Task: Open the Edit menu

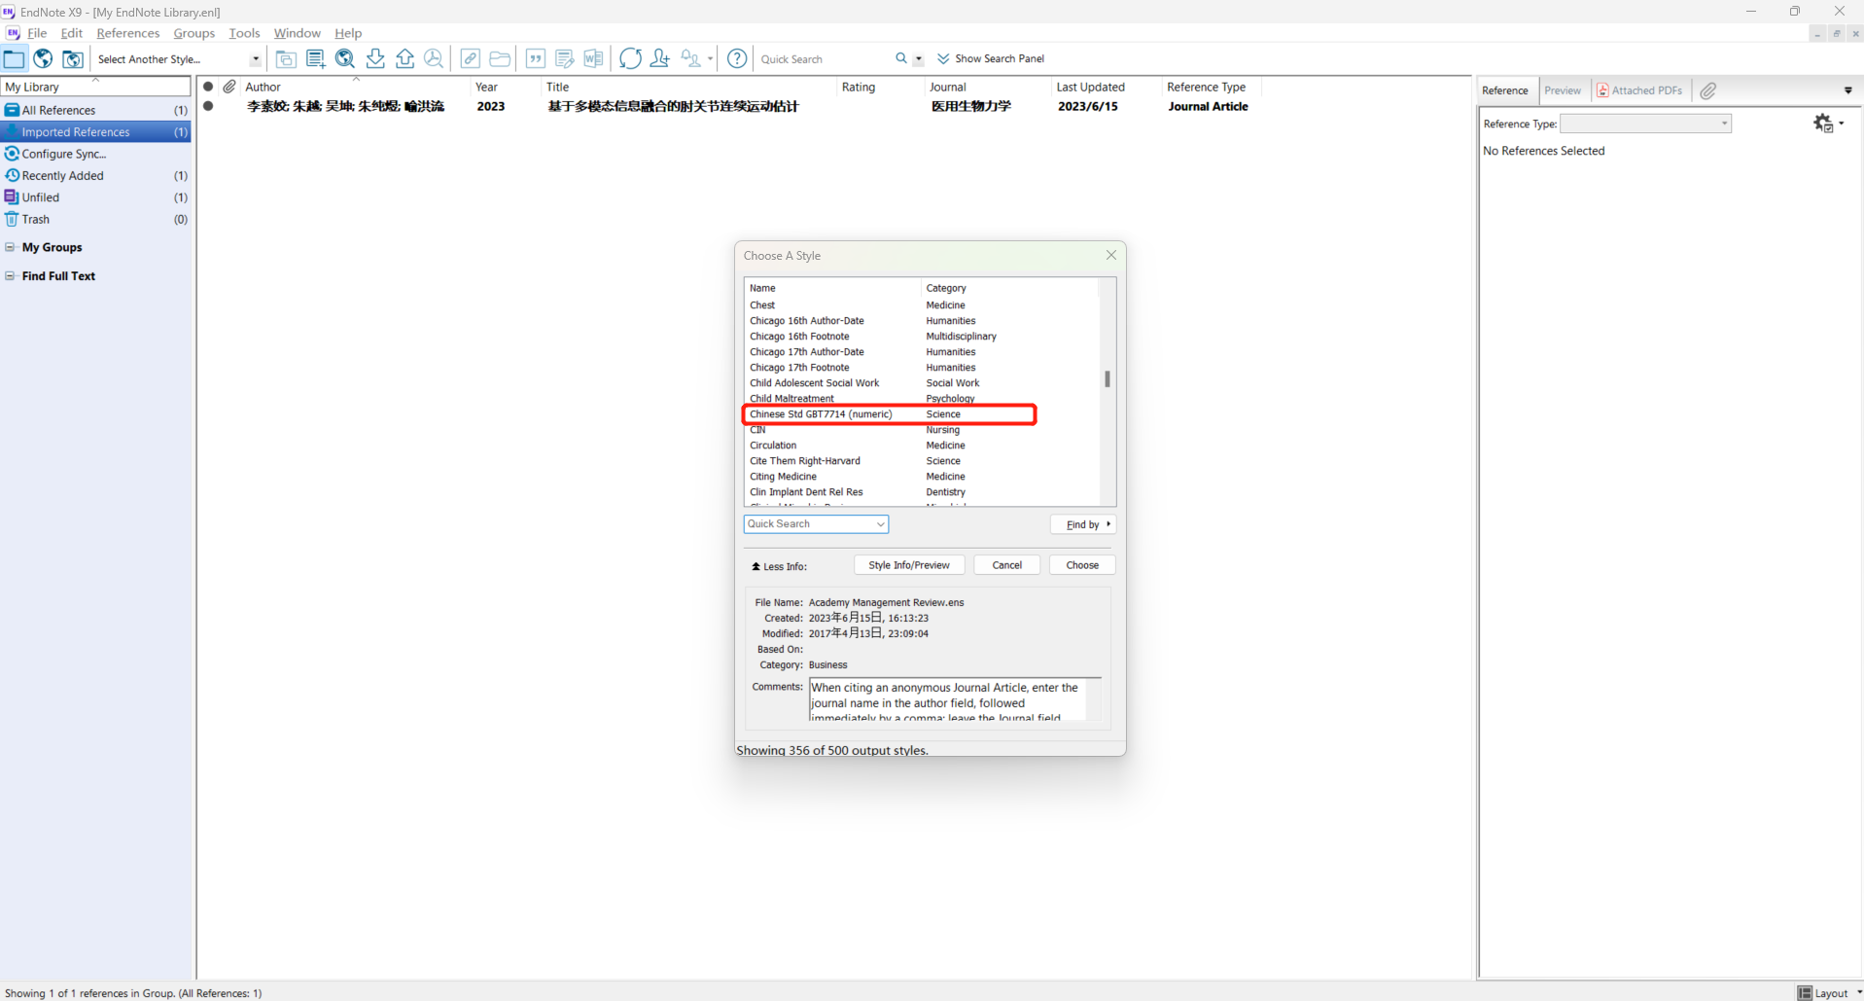Action: click(x=71, y=33)
